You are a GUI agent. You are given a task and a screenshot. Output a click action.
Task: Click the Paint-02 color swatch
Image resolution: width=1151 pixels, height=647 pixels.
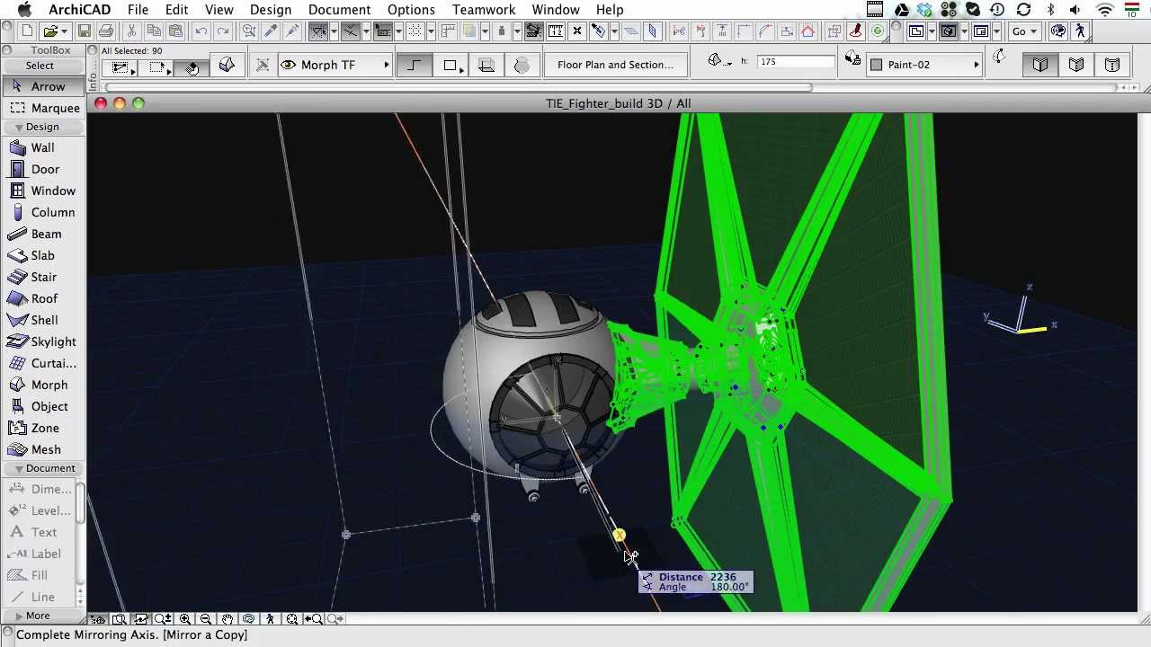click(x=877, y=65)
